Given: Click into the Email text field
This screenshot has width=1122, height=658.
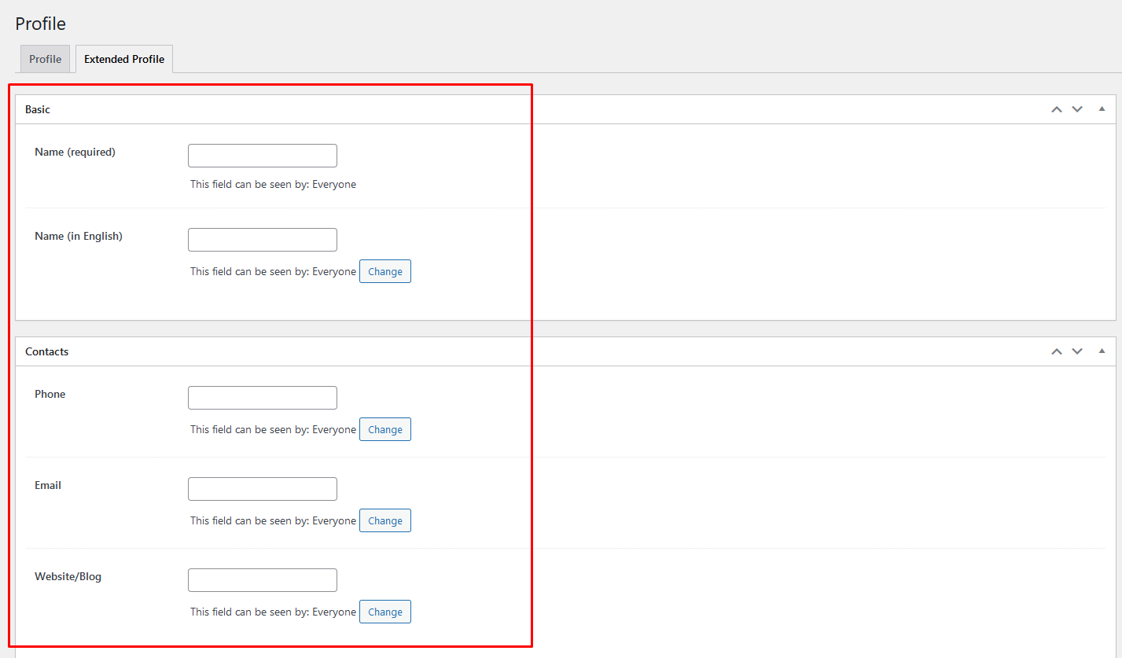Looking at the screenshot, I should [x=263, y=489].
